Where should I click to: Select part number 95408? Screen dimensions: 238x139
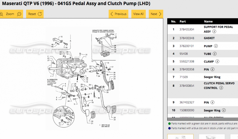pyautogui.click(x=184, y=54)
